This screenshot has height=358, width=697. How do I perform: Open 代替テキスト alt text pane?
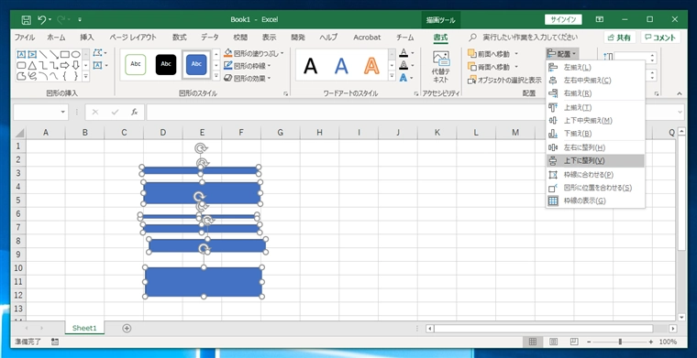(441, 67)
